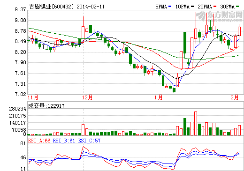Click the RSI_B:61 indicator label
This screenshot has height=171, width=244.
(64, 141)
